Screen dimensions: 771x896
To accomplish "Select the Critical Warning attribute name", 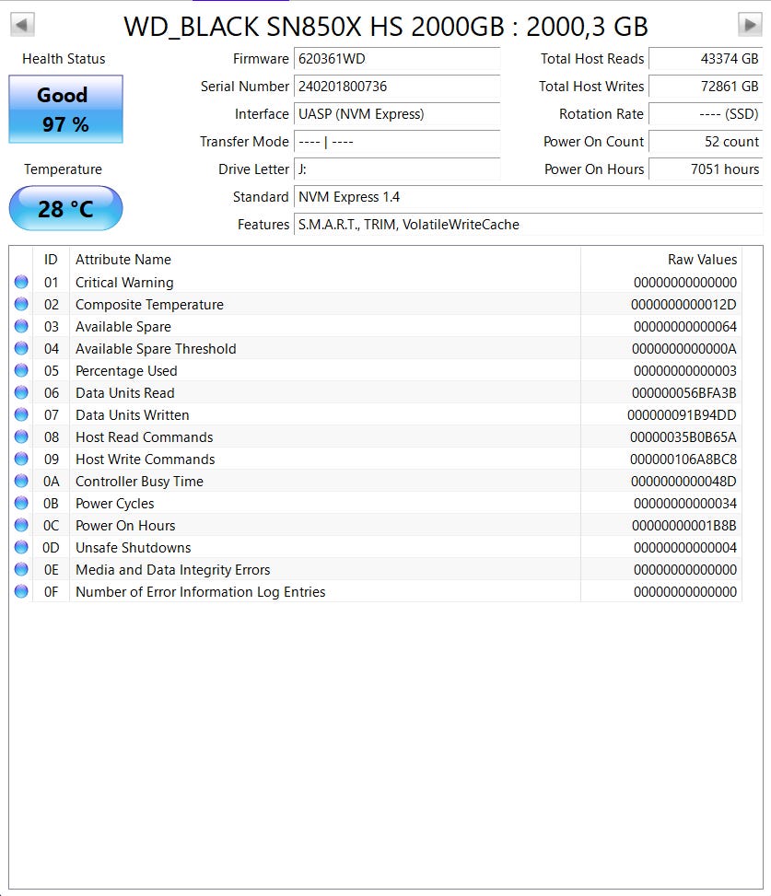I will (x=124, y=283).
